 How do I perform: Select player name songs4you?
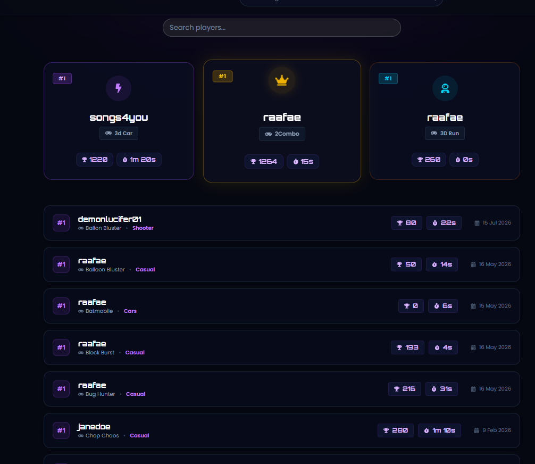tap(119, 118)
